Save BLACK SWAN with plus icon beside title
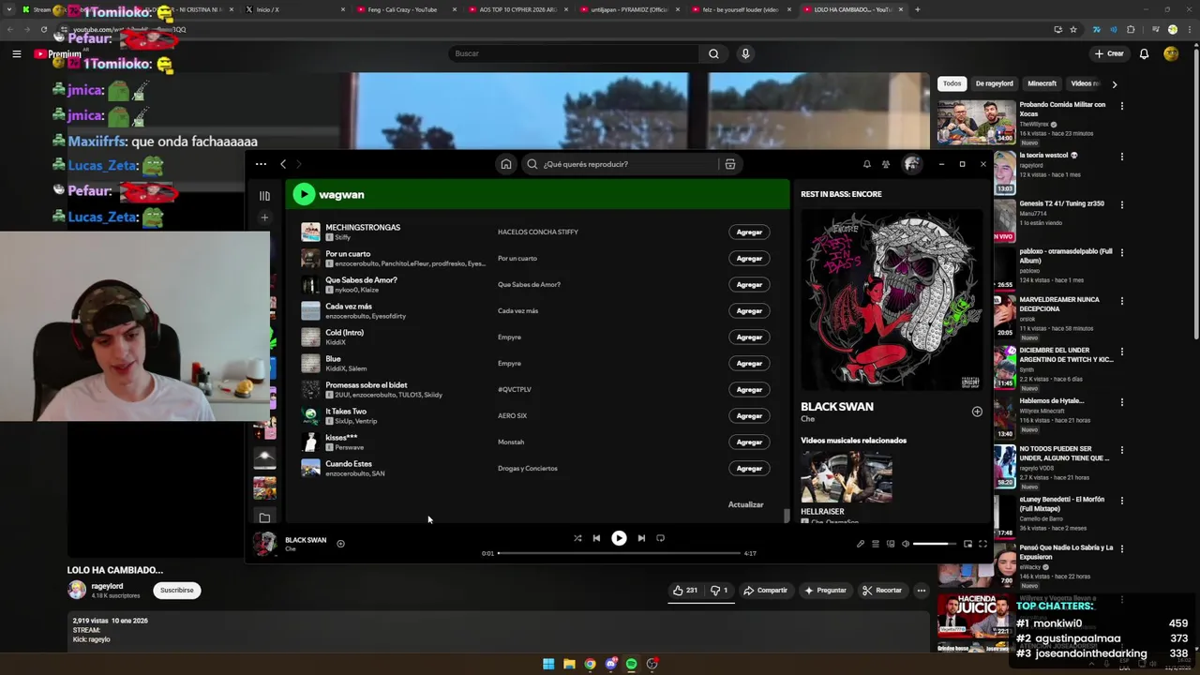The image size is (1200, 675). [x=977, y=412]
